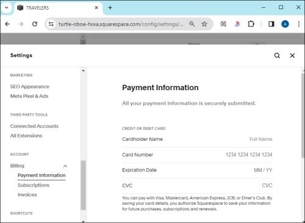The image size is (305, 223).
Task: View site information icon in address bar
Action: [x=51, y=24]
